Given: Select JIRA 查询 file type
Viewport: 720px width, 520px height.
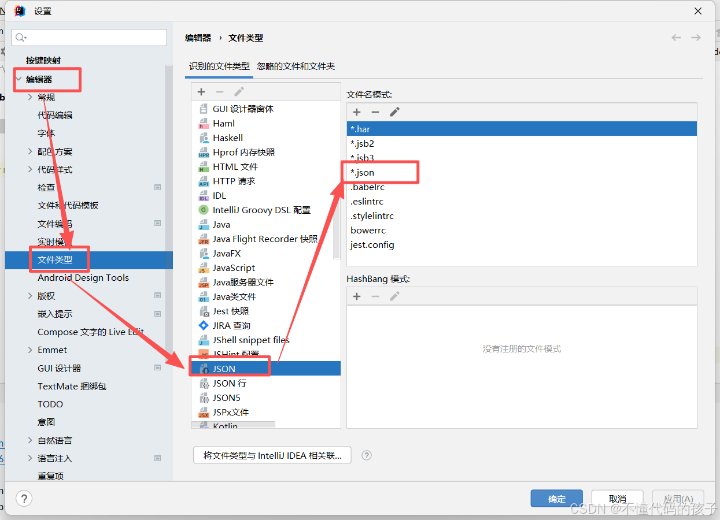Looking at the screenshot, I should 265,325.
